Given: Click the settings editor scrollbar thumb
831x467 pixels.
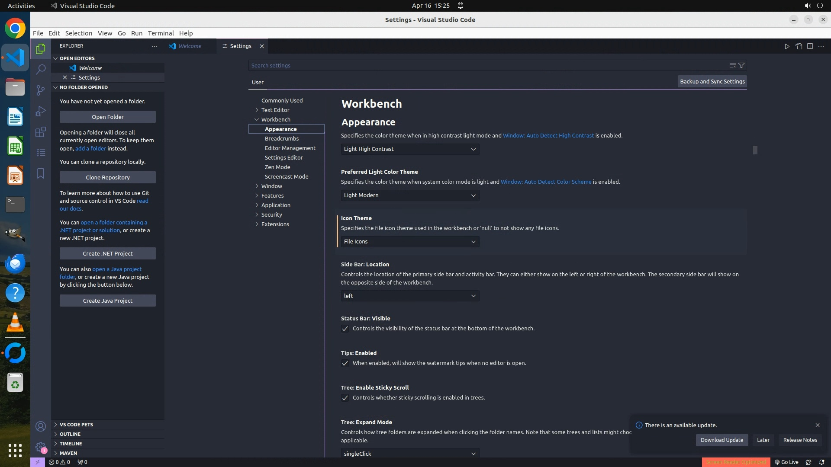Looking at the screenshot, I should coord(755,150).
